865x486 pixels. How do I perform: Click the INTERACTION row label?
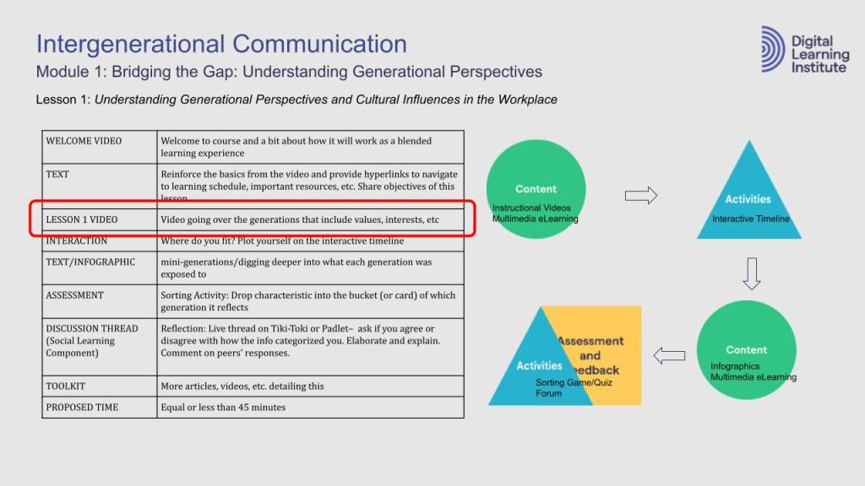(100, 241)
